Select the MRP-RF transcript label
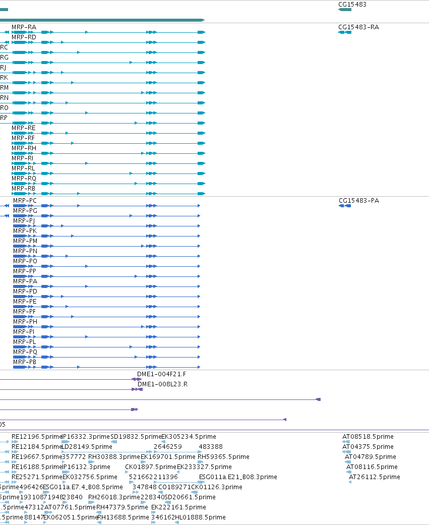Screen dimensions: 429x525 point(23,138)
